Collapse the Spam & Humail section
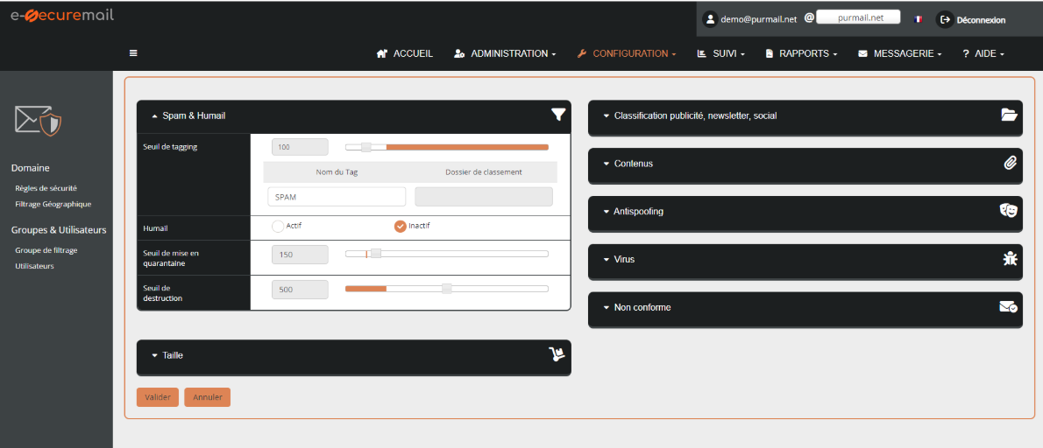The image size is (1043, 448). (189, 115)
